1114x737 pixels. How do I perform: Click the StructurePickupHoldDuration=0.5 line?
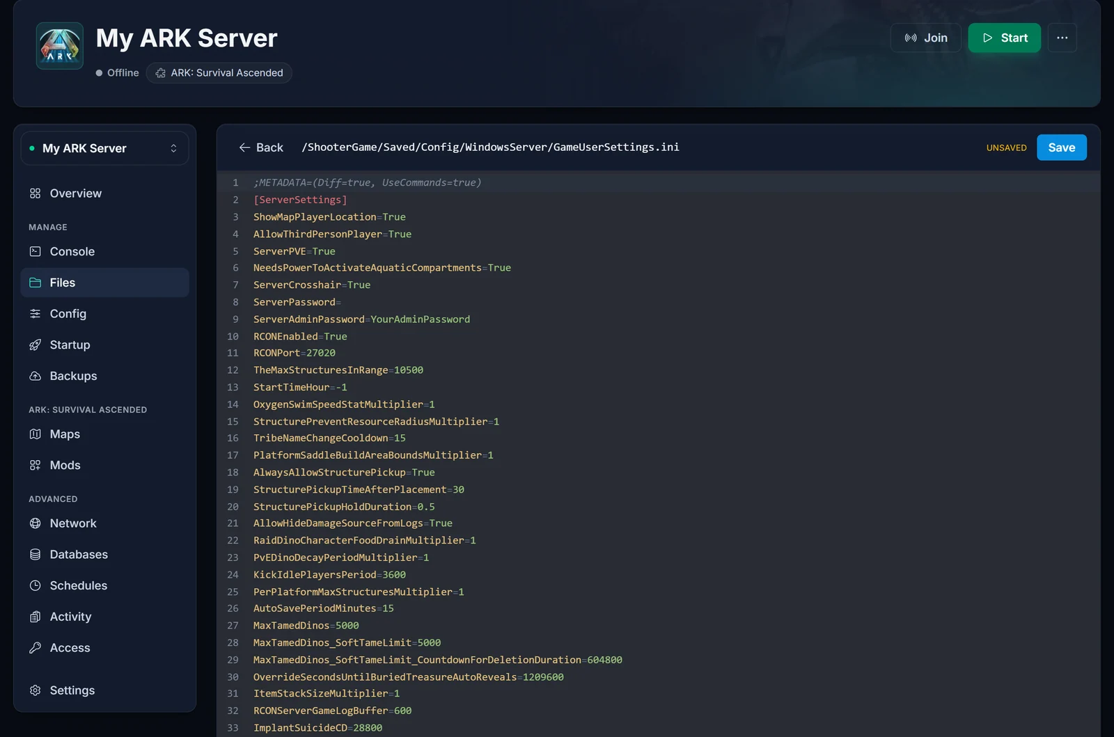click(x=344, y=507)
